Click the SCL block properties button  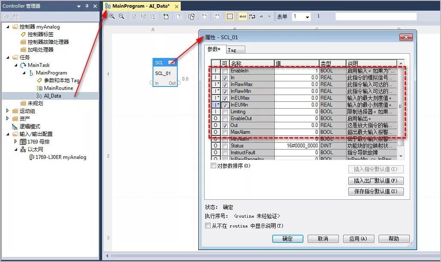(172, 63)
